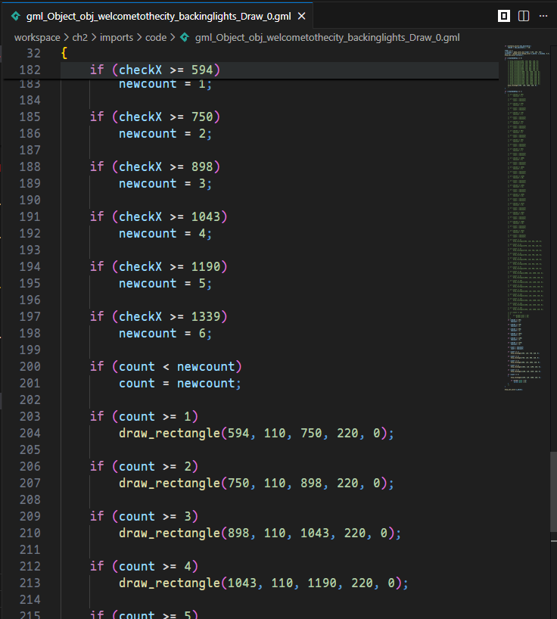Viewport: 557px width, 619px height.
Task: Open the imports breadcrumb folder
Action: click(x=117, y=38)
